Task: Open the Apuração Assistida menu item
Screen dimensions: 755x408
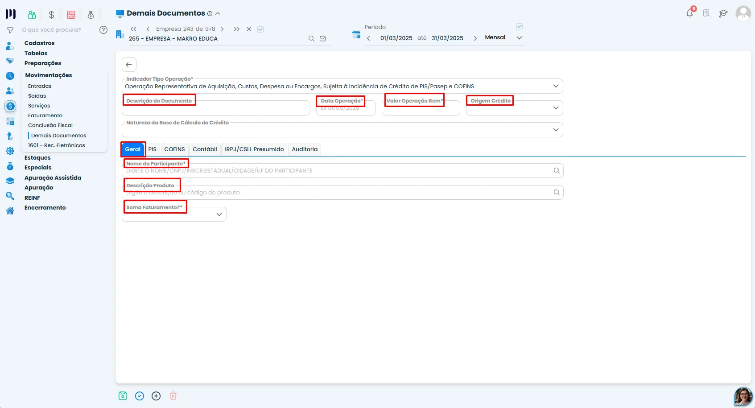Action: click(x=53, y=178)
